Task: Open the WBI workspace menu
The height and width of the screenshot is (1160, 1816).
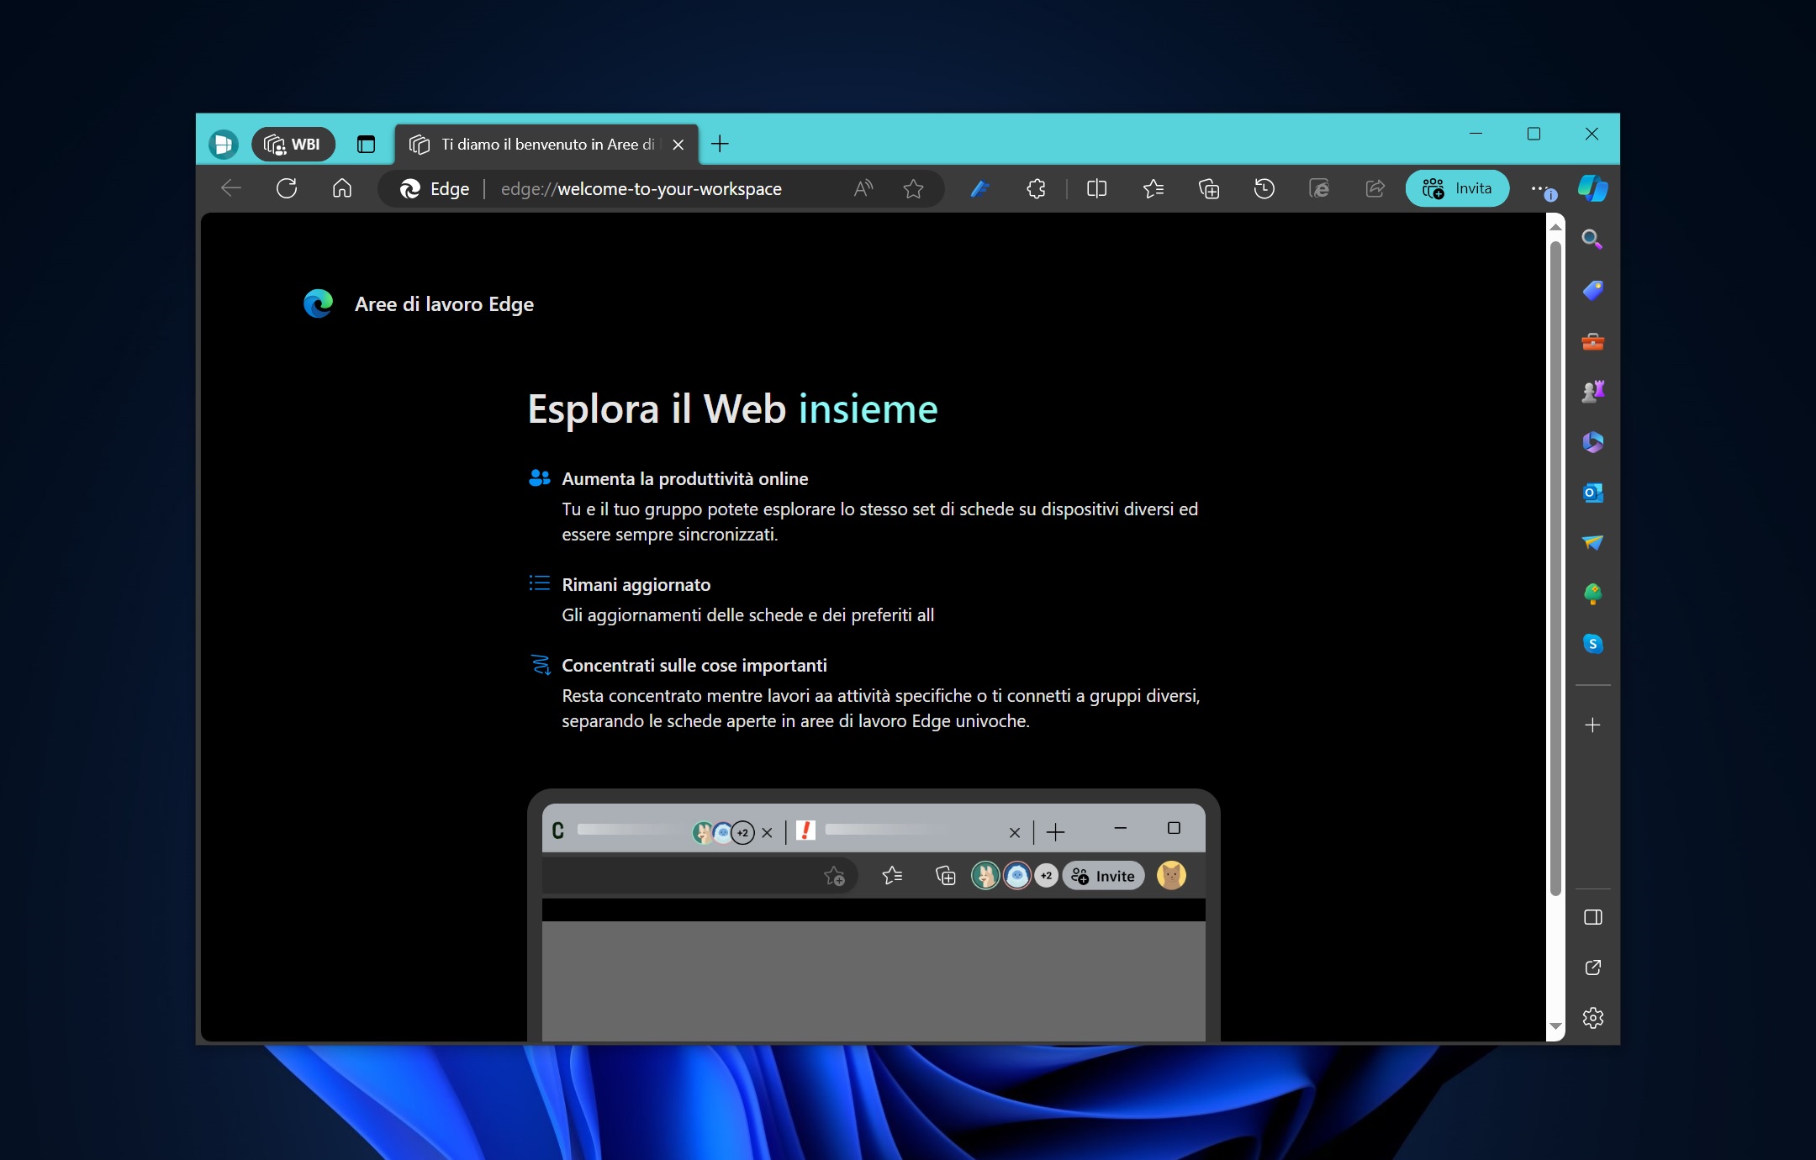Action: tap(293, 145)
